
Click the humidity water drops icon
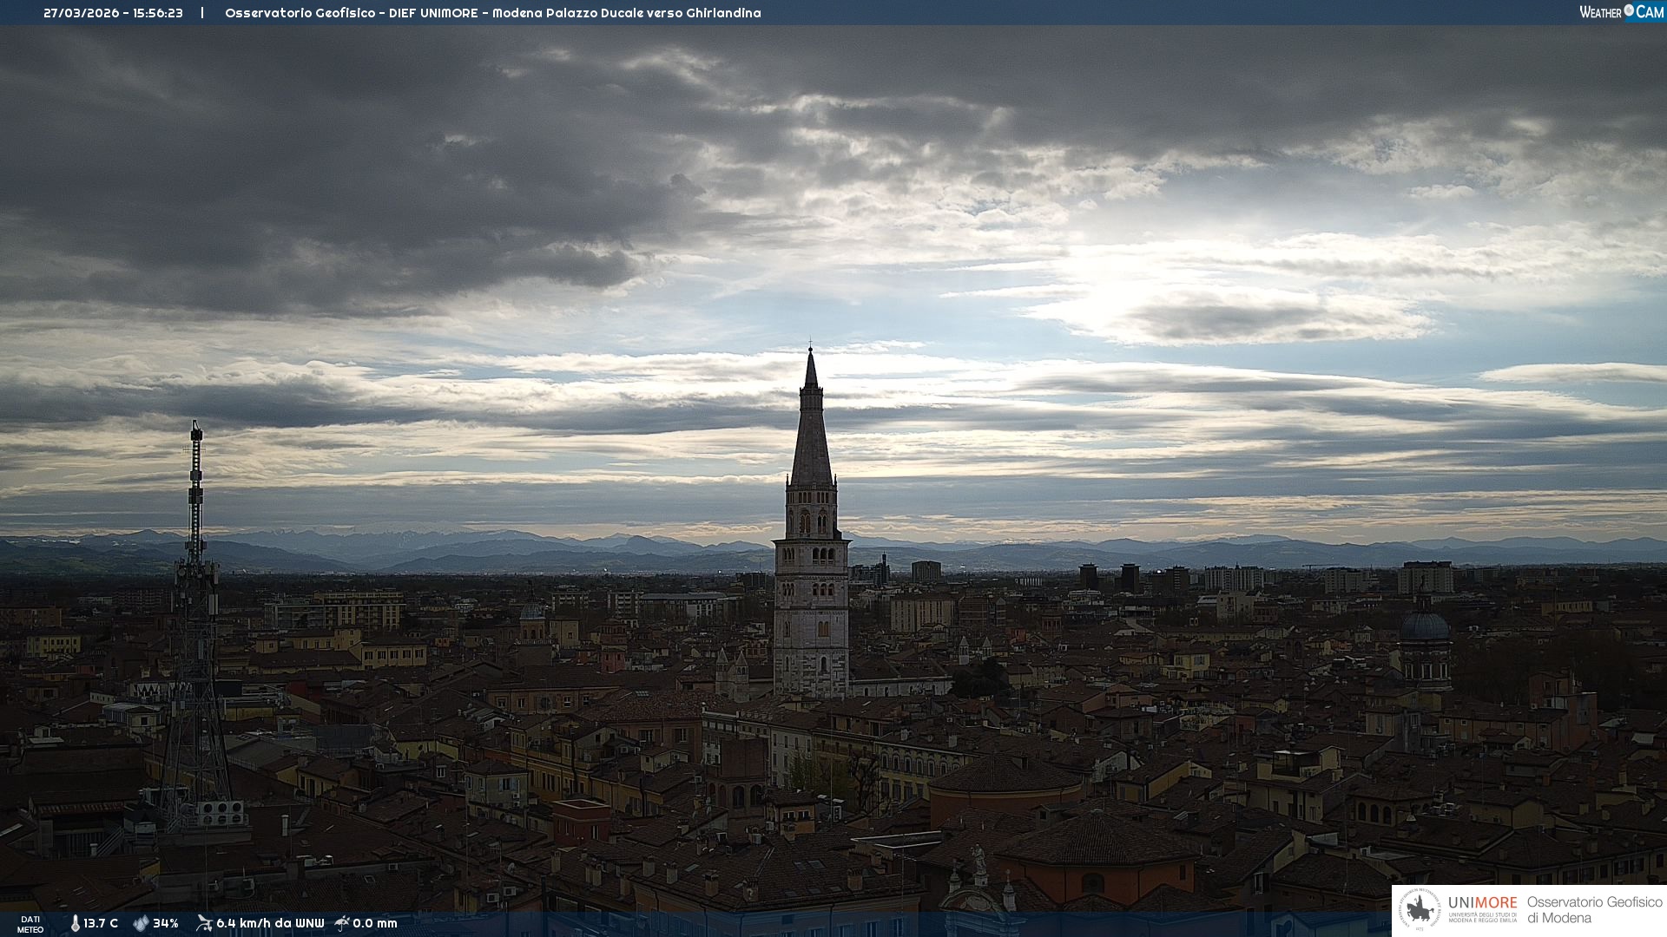tap(141, 923)
